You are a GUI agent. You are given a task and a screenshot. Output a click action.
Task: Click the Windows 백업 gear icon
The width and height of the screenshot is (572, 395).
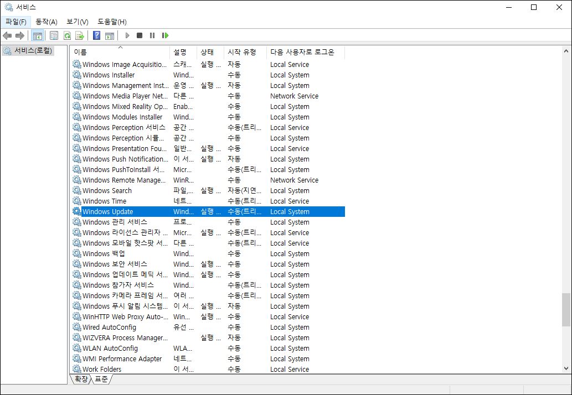[76, 253]
